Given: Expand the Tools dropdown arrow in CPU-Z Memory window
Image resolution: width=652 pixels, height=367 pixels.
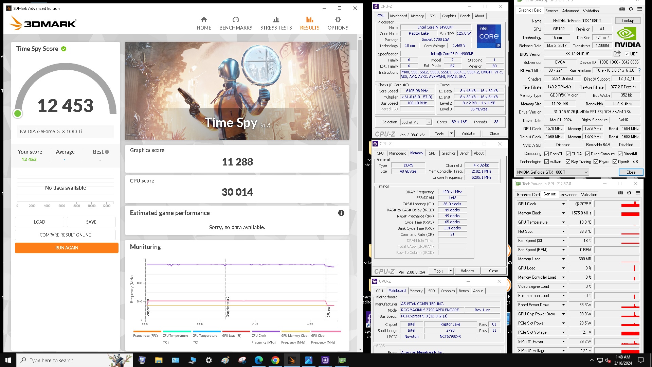Looking at the screenshot, I should pyautogui.click(x=451, y=271).
